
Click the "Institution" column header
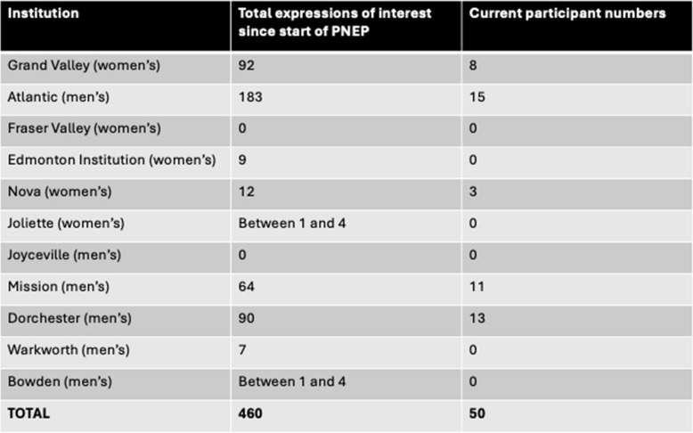(x=42, y=14)
